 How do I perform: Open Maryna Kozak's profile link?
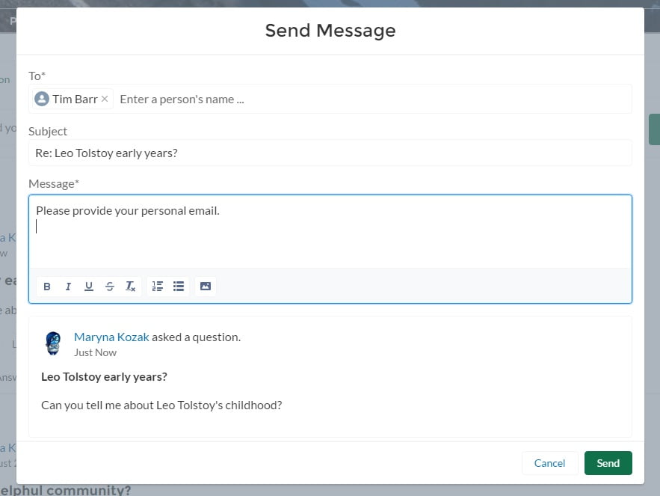pyautogui.click(x=111, y=337)
